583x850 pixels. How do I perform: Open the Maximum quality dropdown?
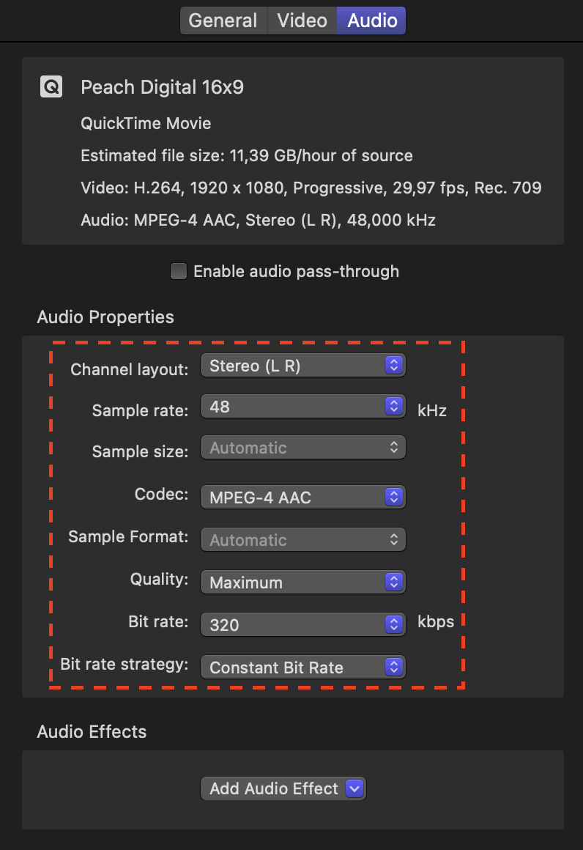click(x=303, y=583)
